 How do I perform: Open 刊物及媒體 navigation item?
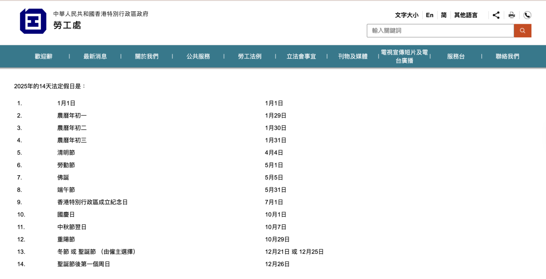click(353, 56)
